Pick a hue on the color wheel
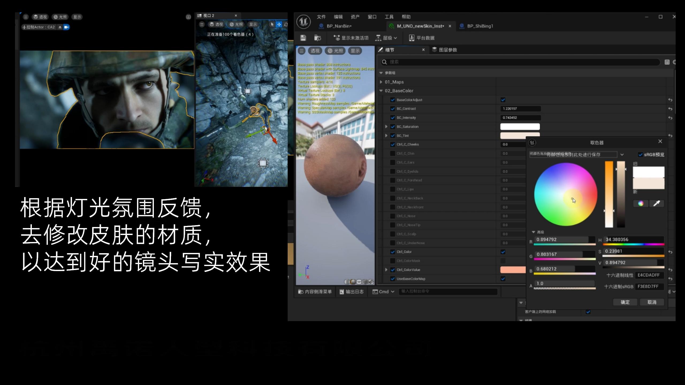 tap(566, 194)
